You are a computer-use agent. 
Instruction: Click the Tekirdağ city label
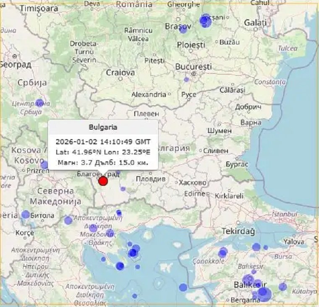click(238, 232)
